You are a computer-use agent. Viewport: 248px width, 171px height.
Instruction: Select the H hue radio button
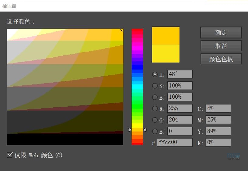click(x=155, y=74)
